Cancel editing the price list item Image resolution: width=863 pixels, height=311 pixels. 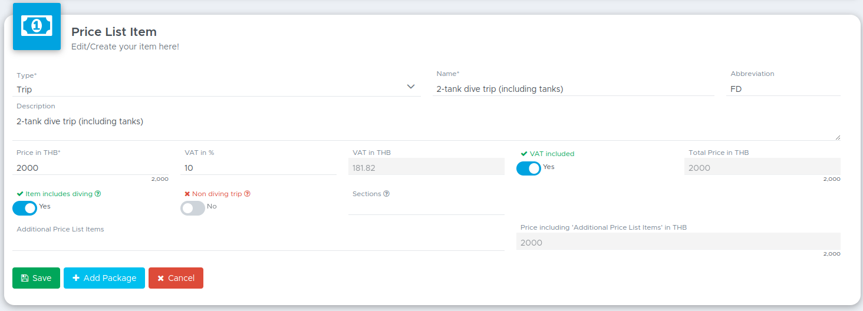point(176,278)
